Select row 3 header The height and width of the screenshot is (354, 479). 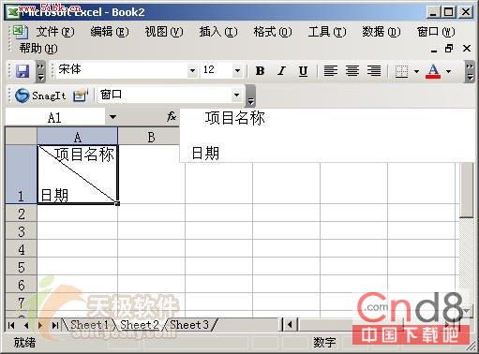[22, 231]
